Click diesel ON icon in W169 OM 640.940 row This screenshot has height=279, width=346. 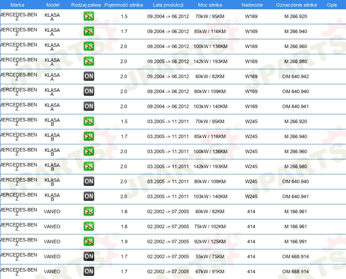pos(88,91)
